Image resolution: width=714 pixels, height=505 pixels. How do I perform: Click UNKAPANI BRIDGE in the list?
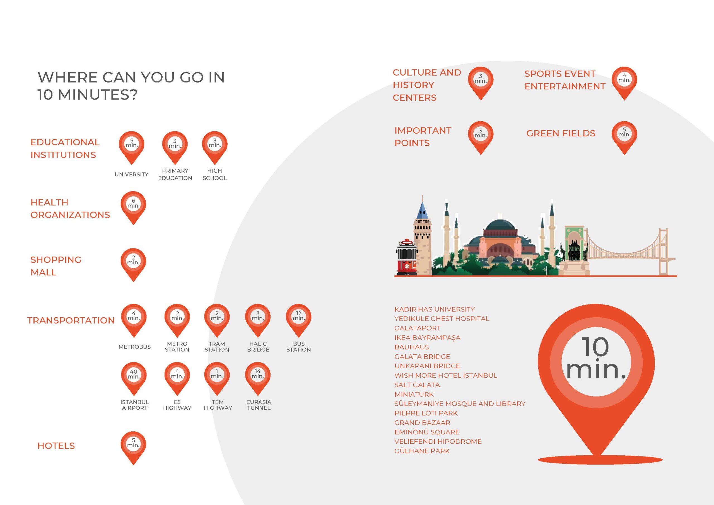[427, 366]
